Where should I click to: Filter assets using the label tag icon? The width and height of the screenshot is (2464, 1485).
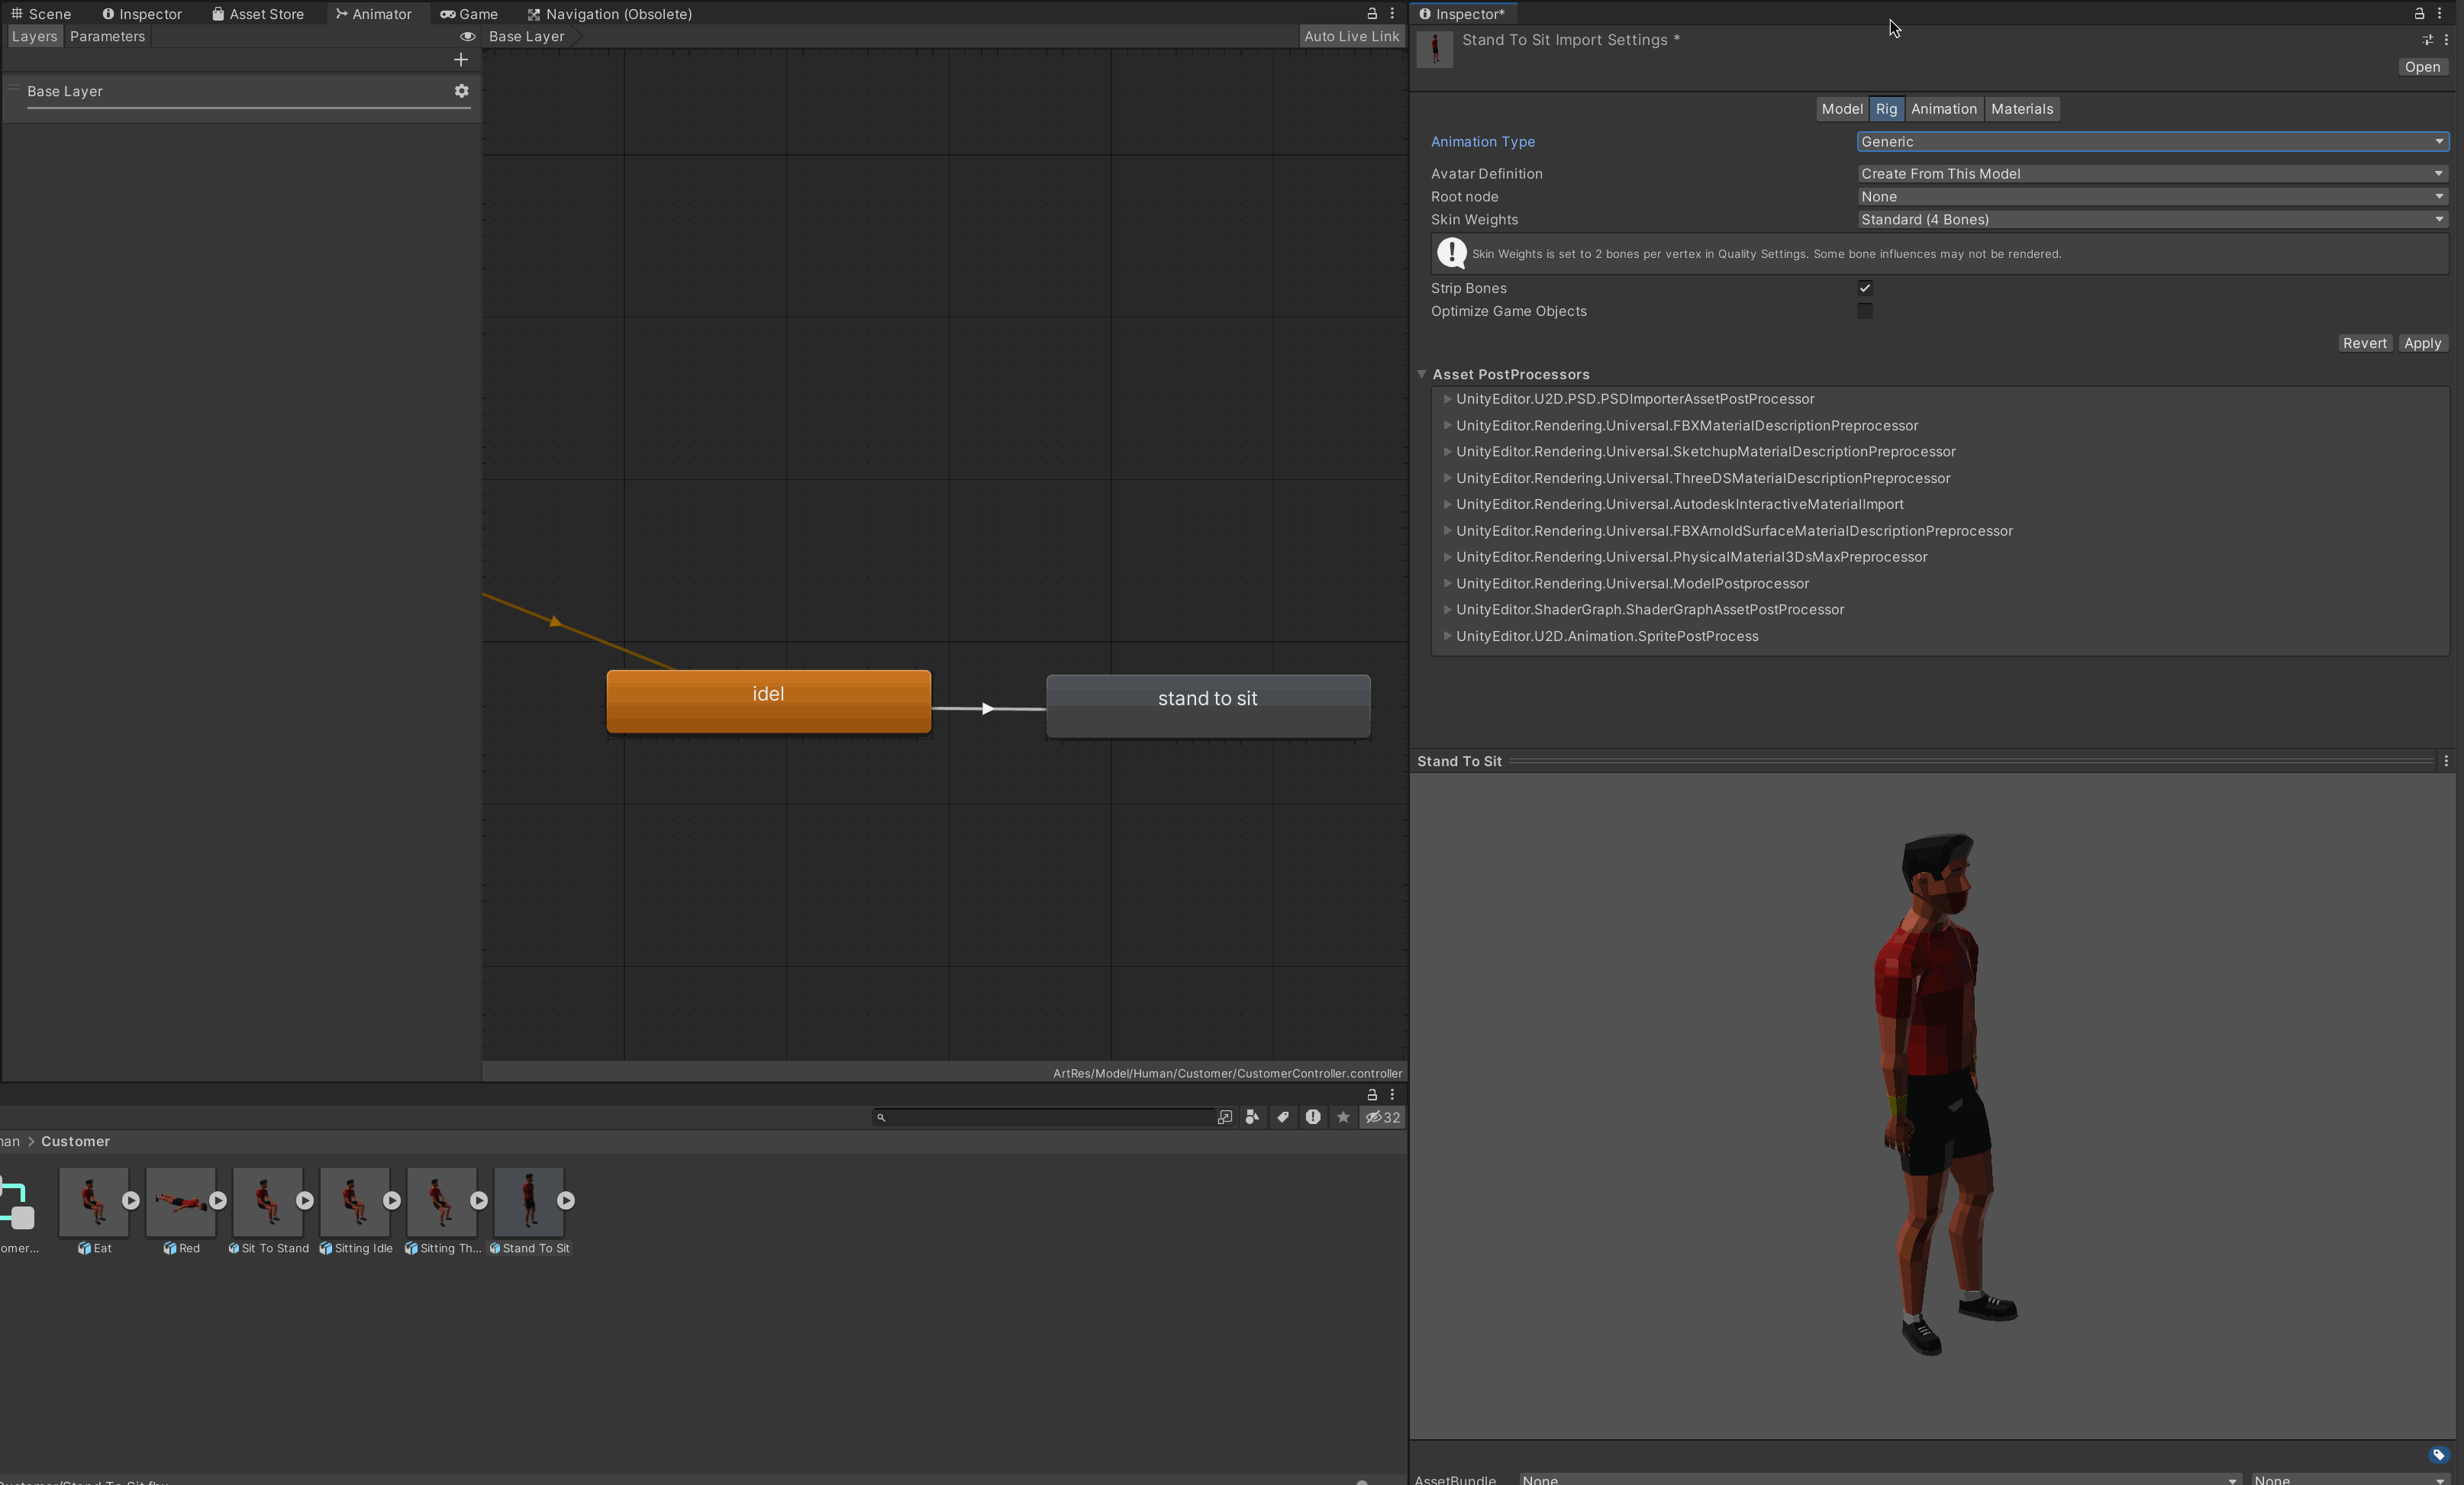(1283, 1118)
